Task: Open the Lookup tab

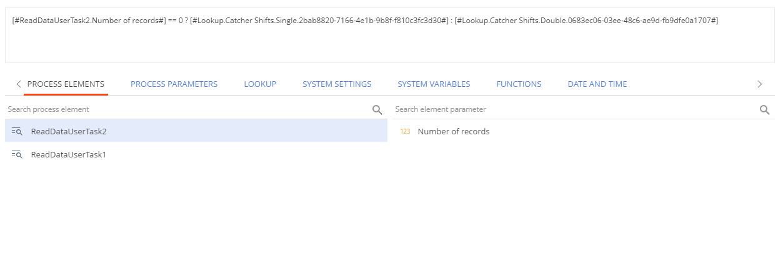Action: tap(260, 84)
